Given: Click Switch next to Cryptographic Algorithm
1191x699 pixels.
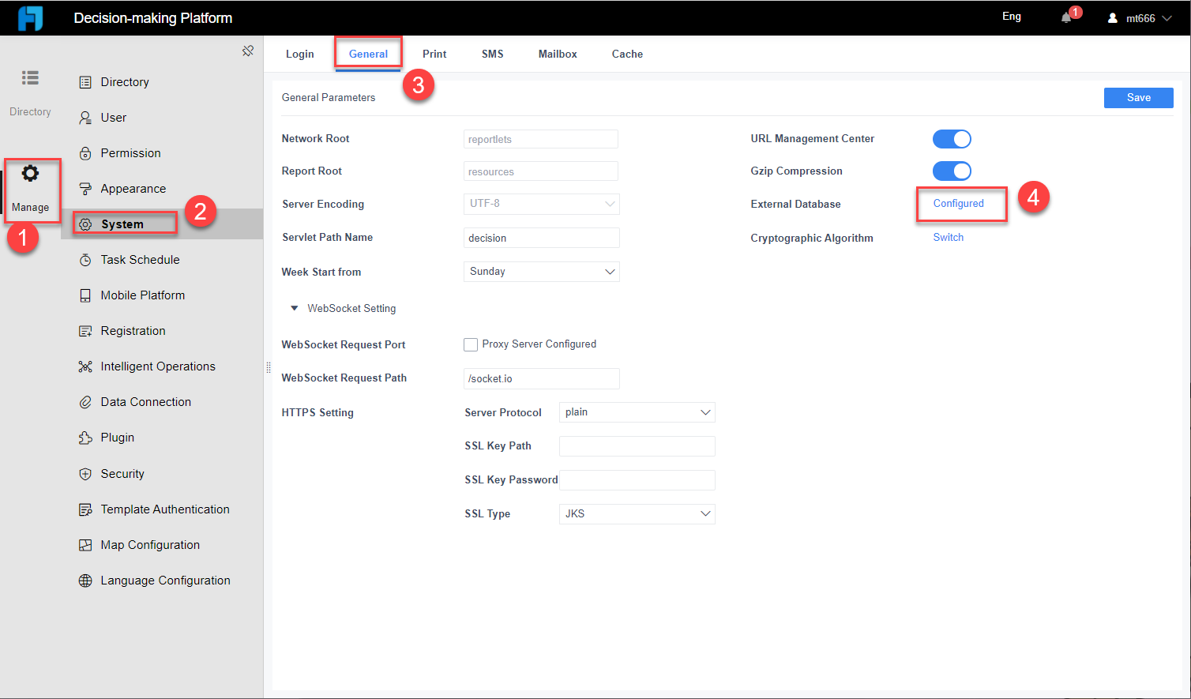Looking at the screenshot, I should click(x=948, y=237).
